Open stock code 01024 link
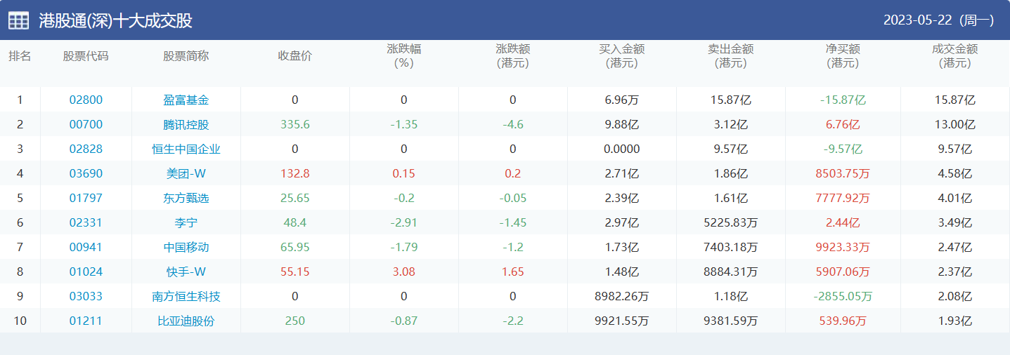1010x355 pixels. coord(86,272)
